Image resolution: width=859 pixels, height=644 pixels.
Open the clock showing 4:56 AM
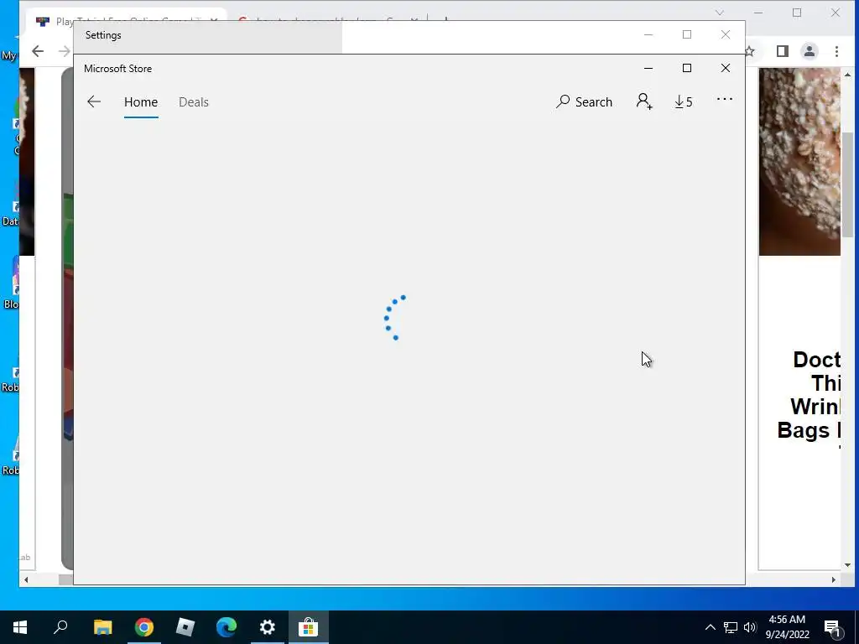pyautogui.click(x=787, y=627)
